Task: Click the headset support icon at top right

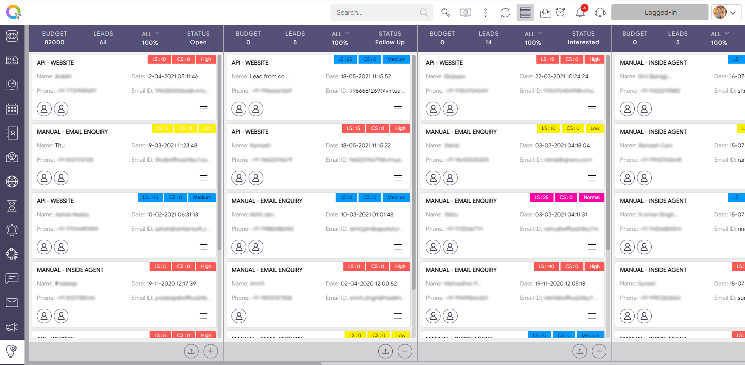Action: pos(600,13)
